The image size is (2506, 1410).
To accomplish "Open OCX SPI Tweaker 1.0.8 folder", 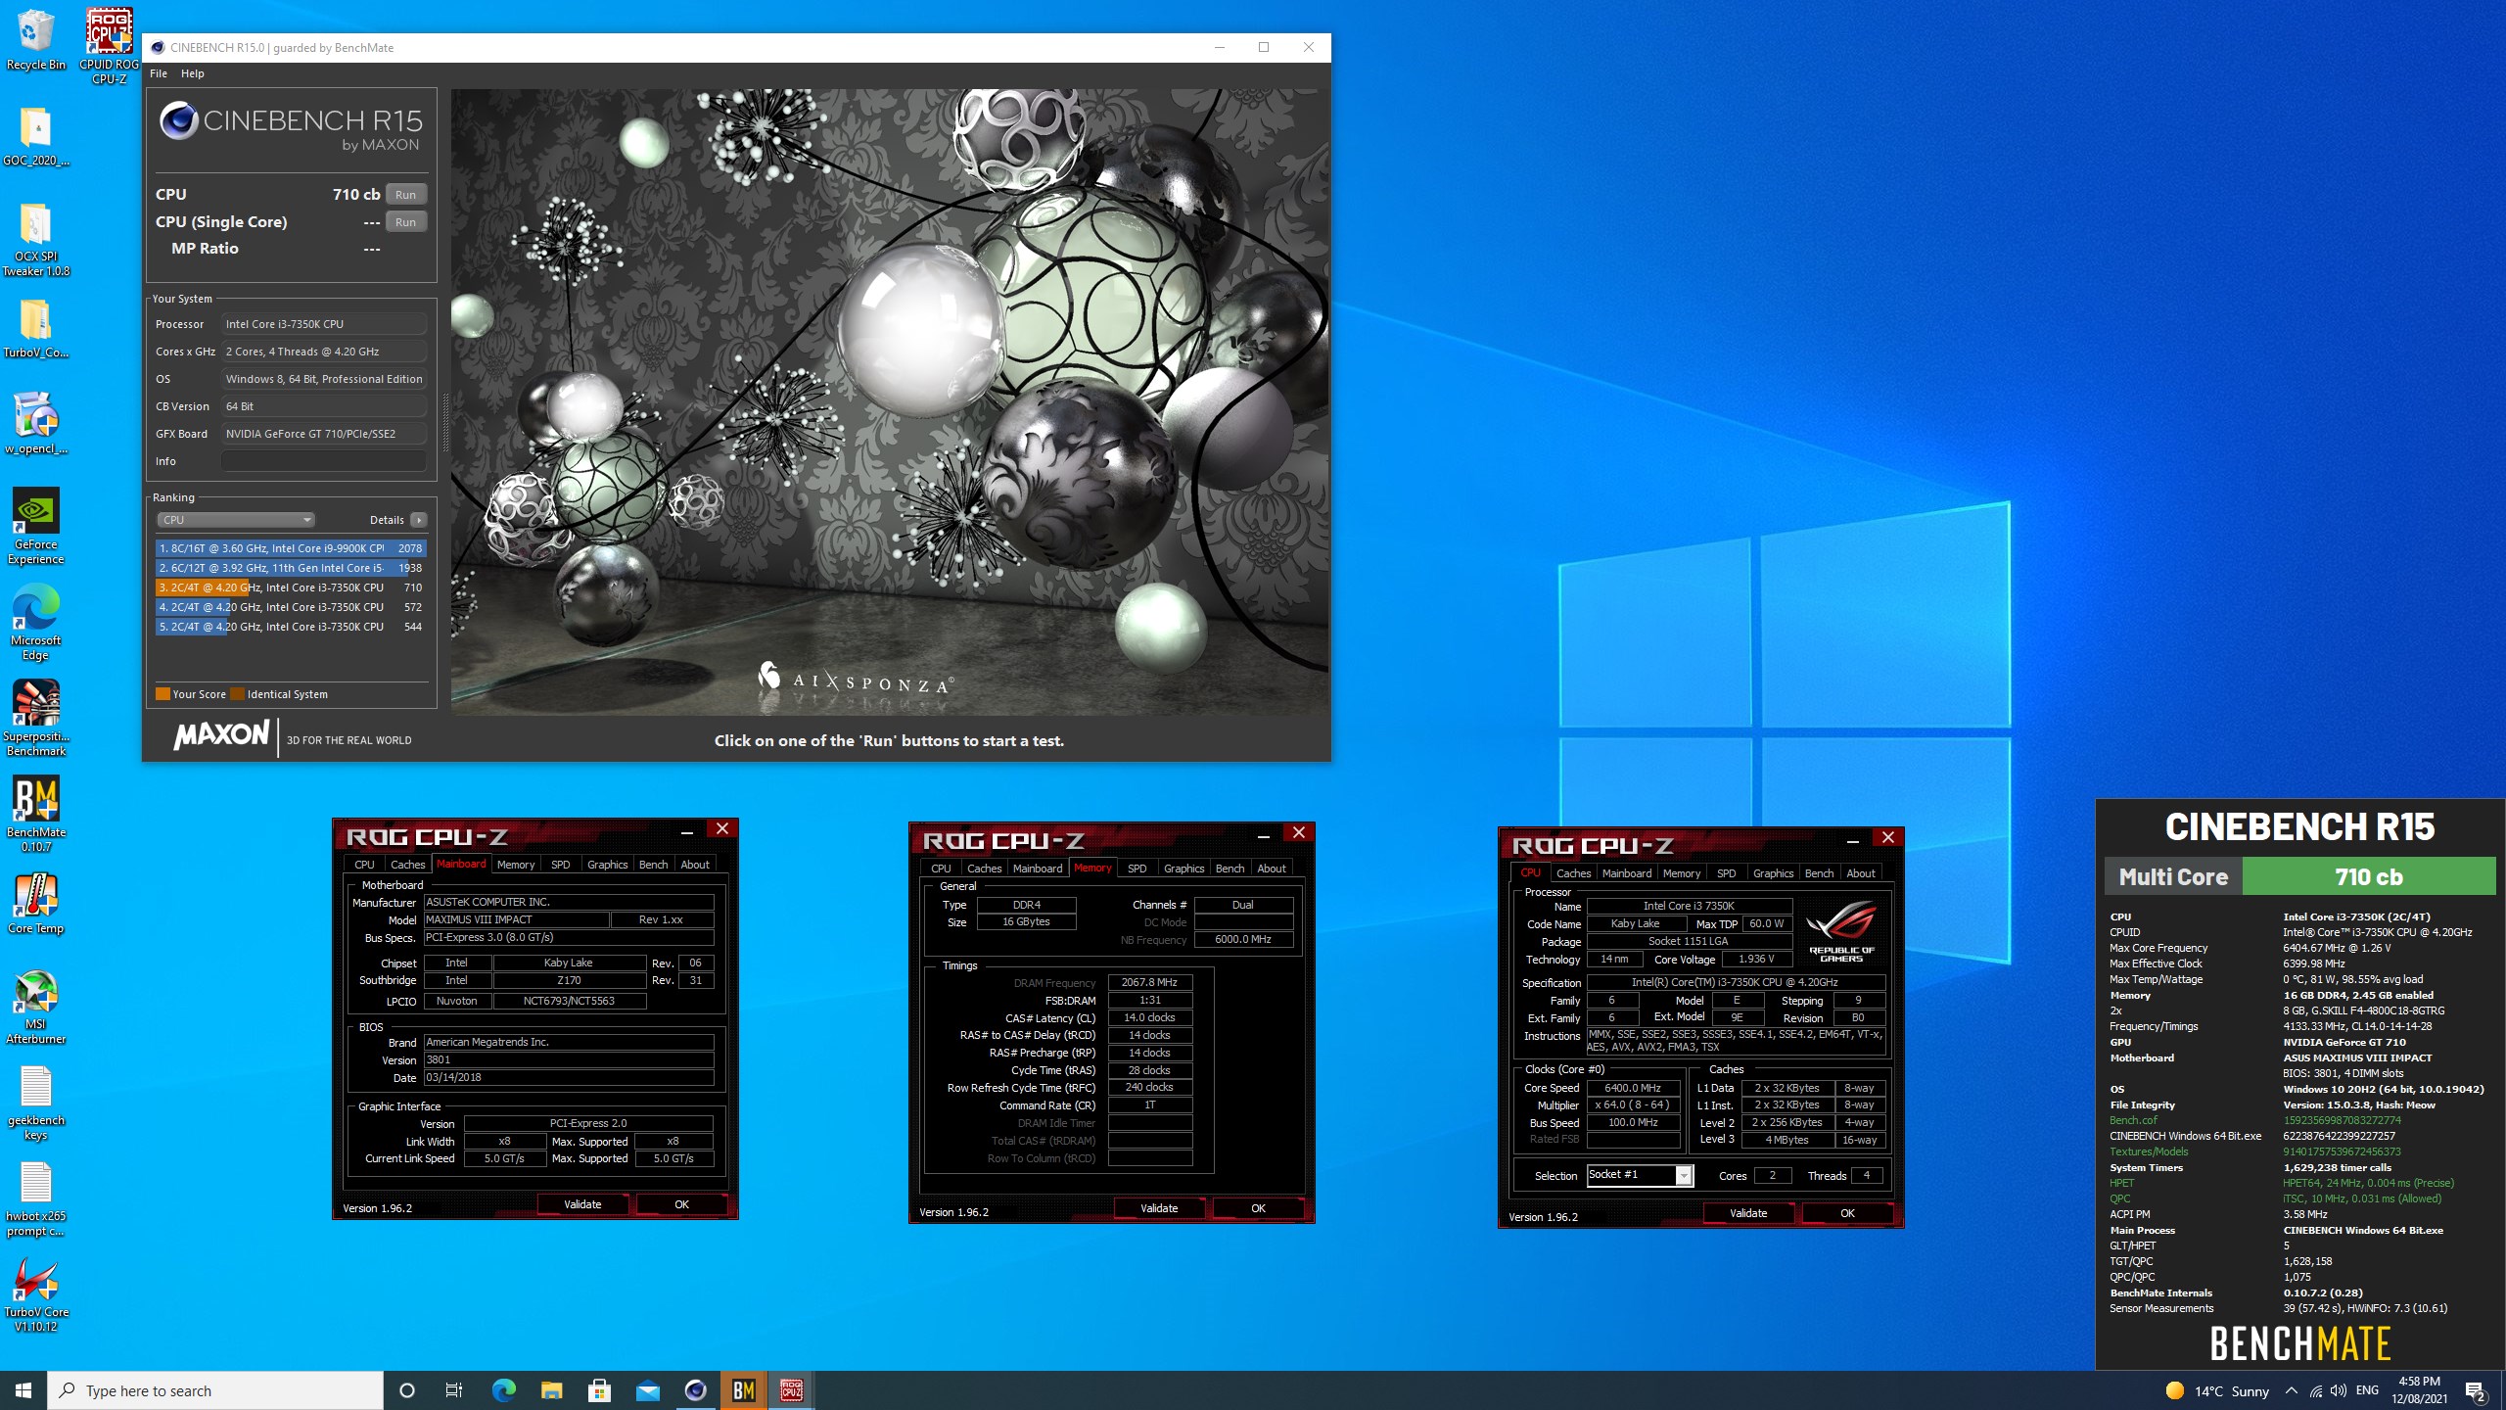I will (x=35, y=240).
